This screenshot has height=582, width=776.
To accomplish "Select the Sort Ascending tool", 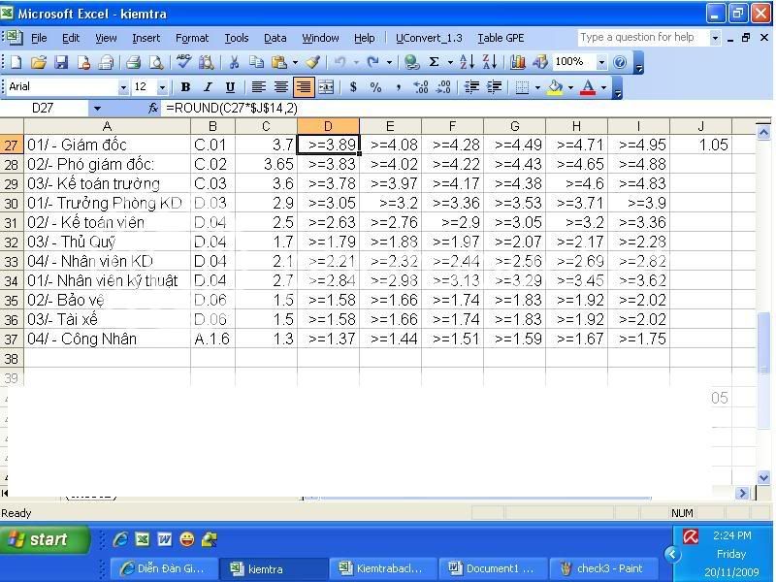I will [x=466, y=61].
